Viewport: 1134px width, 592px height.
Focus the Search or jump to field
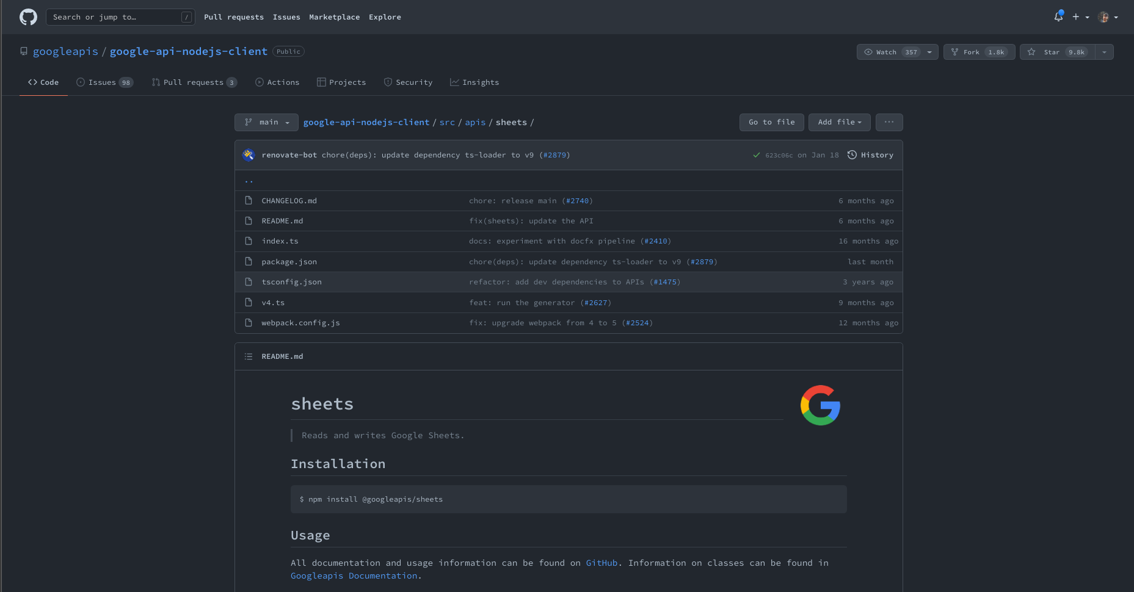pos(120,17)
